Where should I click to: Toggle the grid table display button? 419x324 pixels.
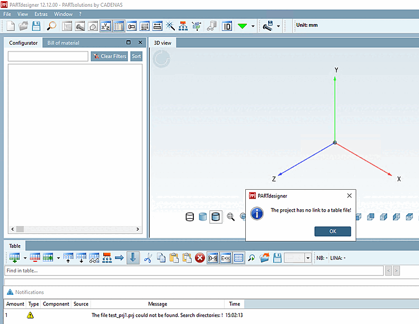coord(239,258)
